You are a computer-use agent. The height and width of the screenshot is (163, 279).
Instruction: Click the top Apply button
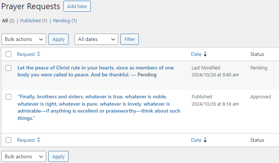point(58,39)
